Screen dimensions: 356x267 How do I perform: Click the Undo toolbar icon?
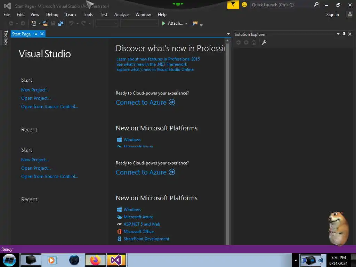pyautogui.click(x=71, y=23)
